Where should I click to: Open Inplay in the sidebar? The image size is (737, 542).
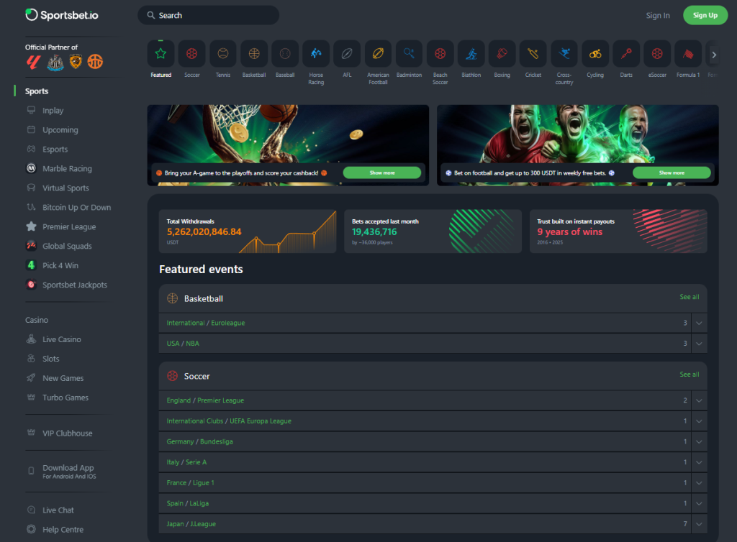point(53,111)
